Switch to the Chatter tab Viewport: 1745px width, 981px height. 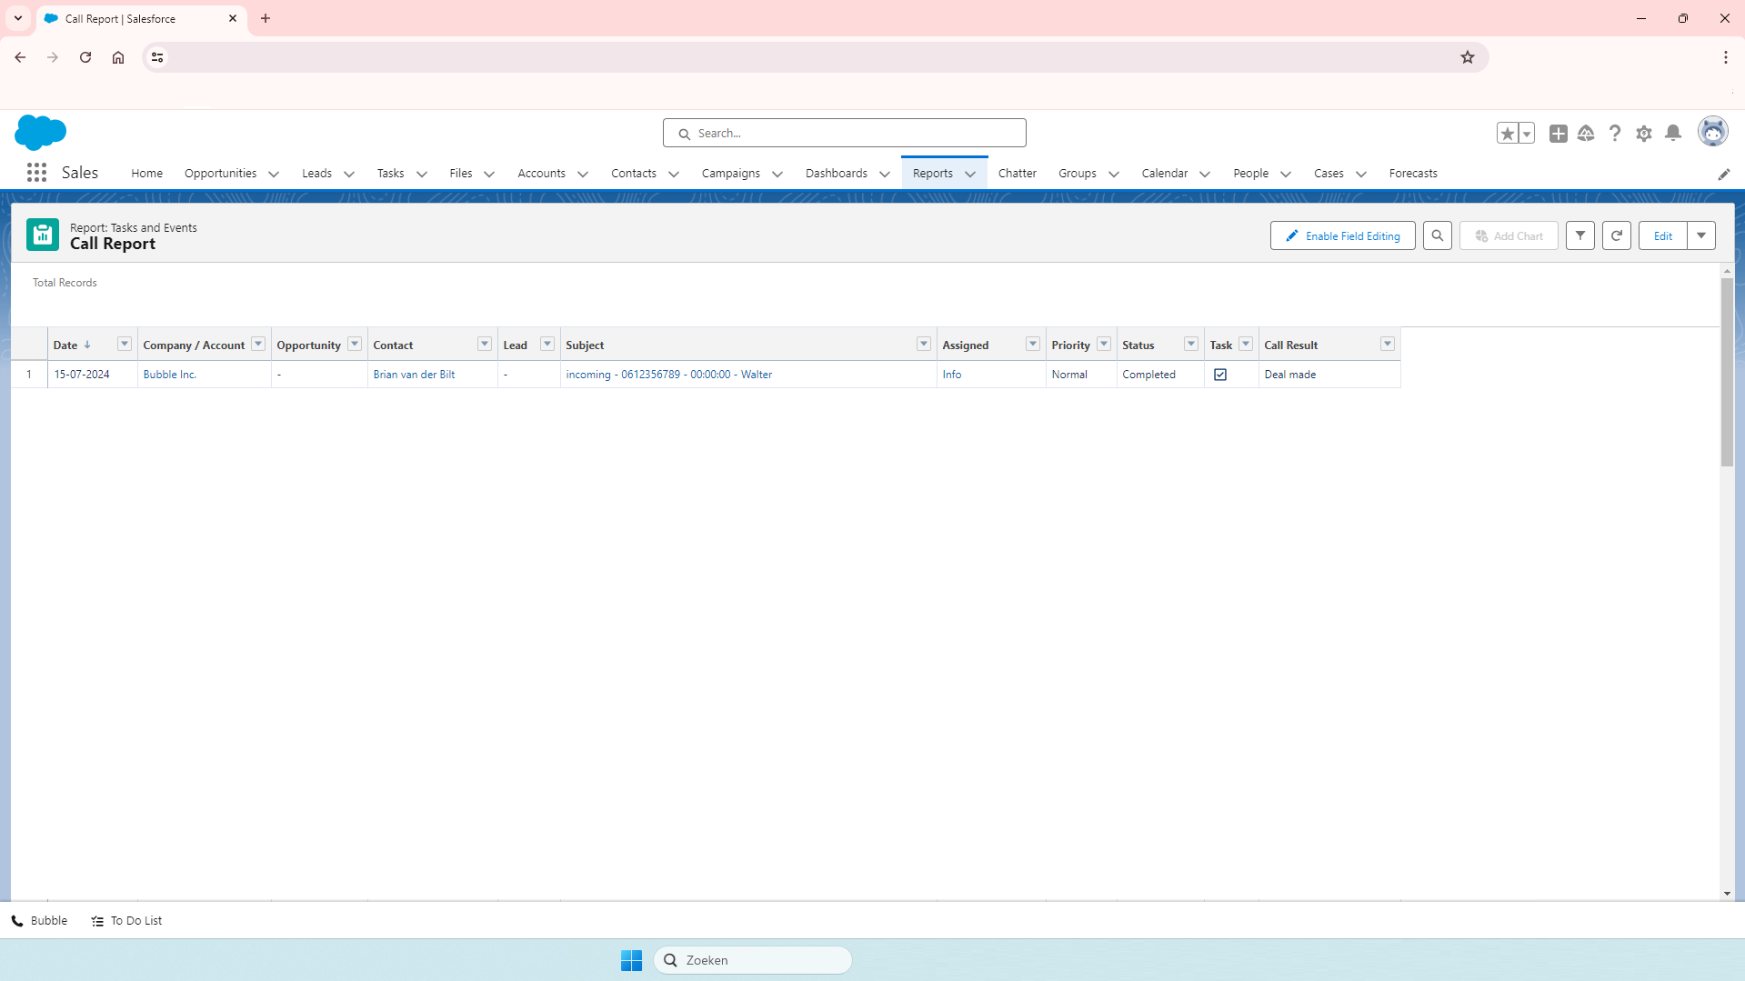1017,174
